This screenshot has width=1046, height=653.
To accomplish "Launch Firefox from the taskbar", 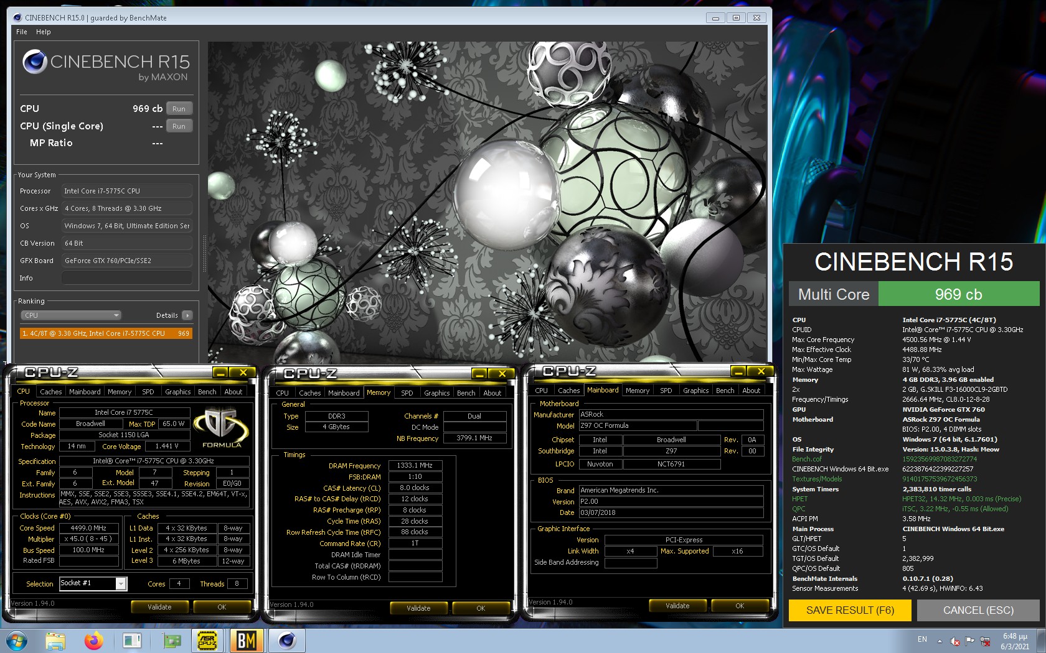I will point(94,640).
